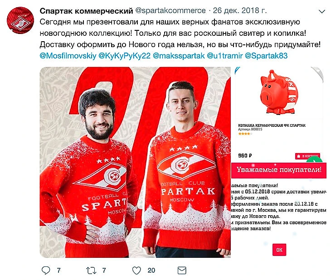Expand the tweet options chevron menu
This screenshot has width=331, height=280.
click(322, 12)
